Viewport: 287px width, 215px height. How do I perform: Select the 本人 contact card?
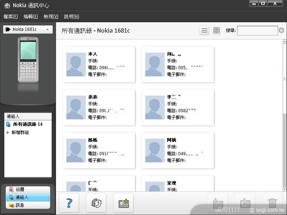99,64
